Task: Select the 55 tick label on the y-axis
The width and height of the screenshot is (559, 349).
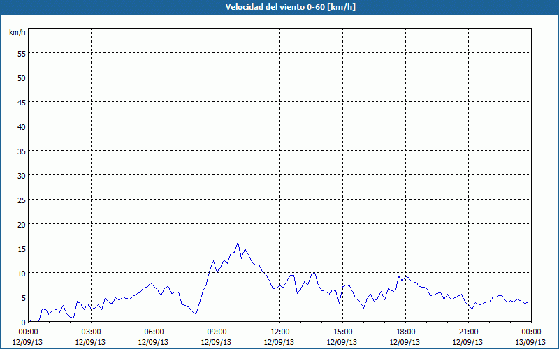Action: click(21, 53)
